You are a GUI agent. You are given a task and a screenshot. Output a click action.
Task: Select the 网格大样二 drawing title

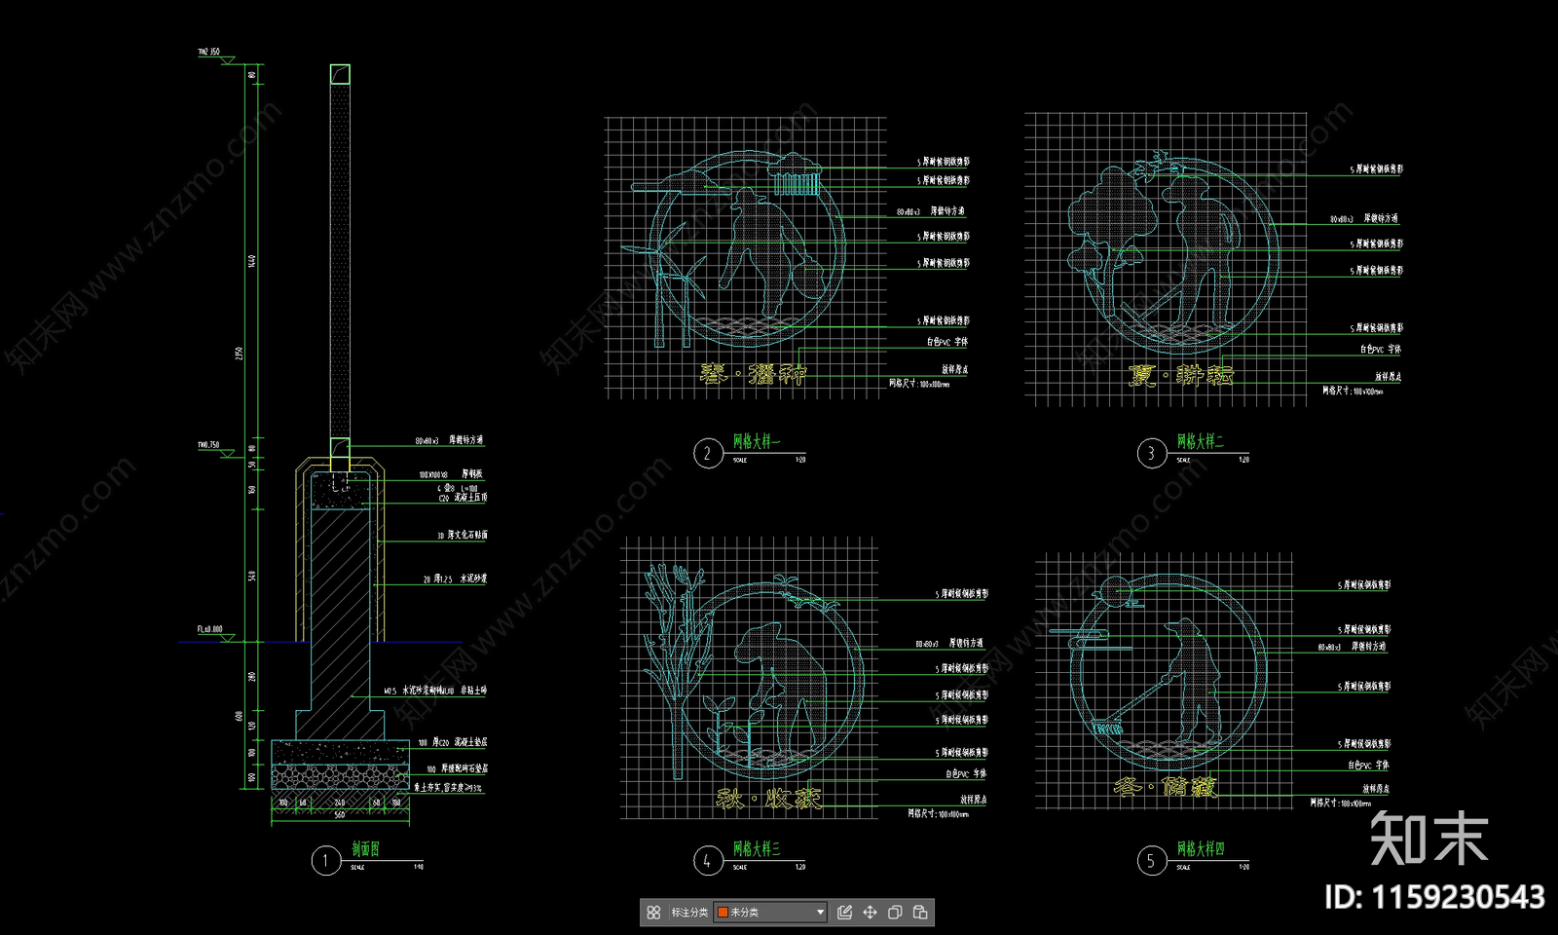[x=1200, y=441]
